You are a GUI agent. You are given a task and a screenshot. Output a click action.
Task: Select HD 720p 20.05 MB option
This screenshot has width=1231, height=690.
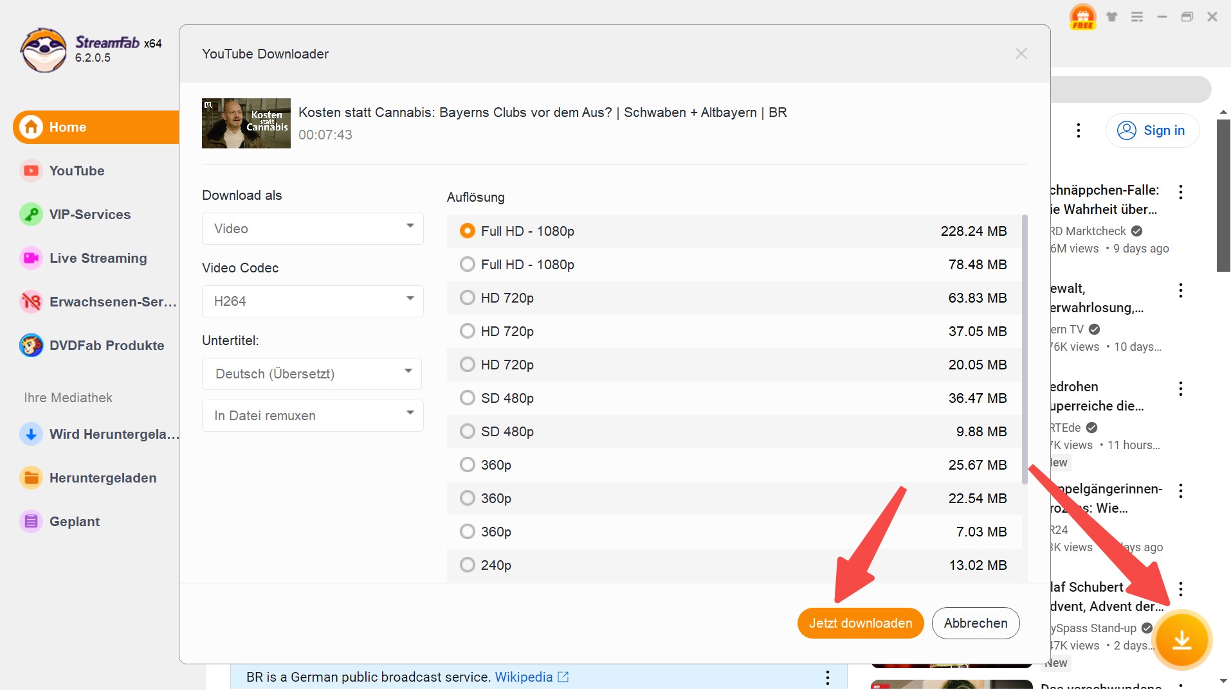click(734, 365)
